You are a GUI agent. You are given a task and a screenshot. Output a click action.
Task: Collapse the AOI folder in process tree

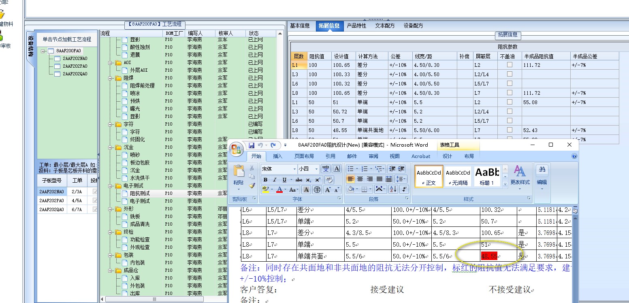(110, 63)
